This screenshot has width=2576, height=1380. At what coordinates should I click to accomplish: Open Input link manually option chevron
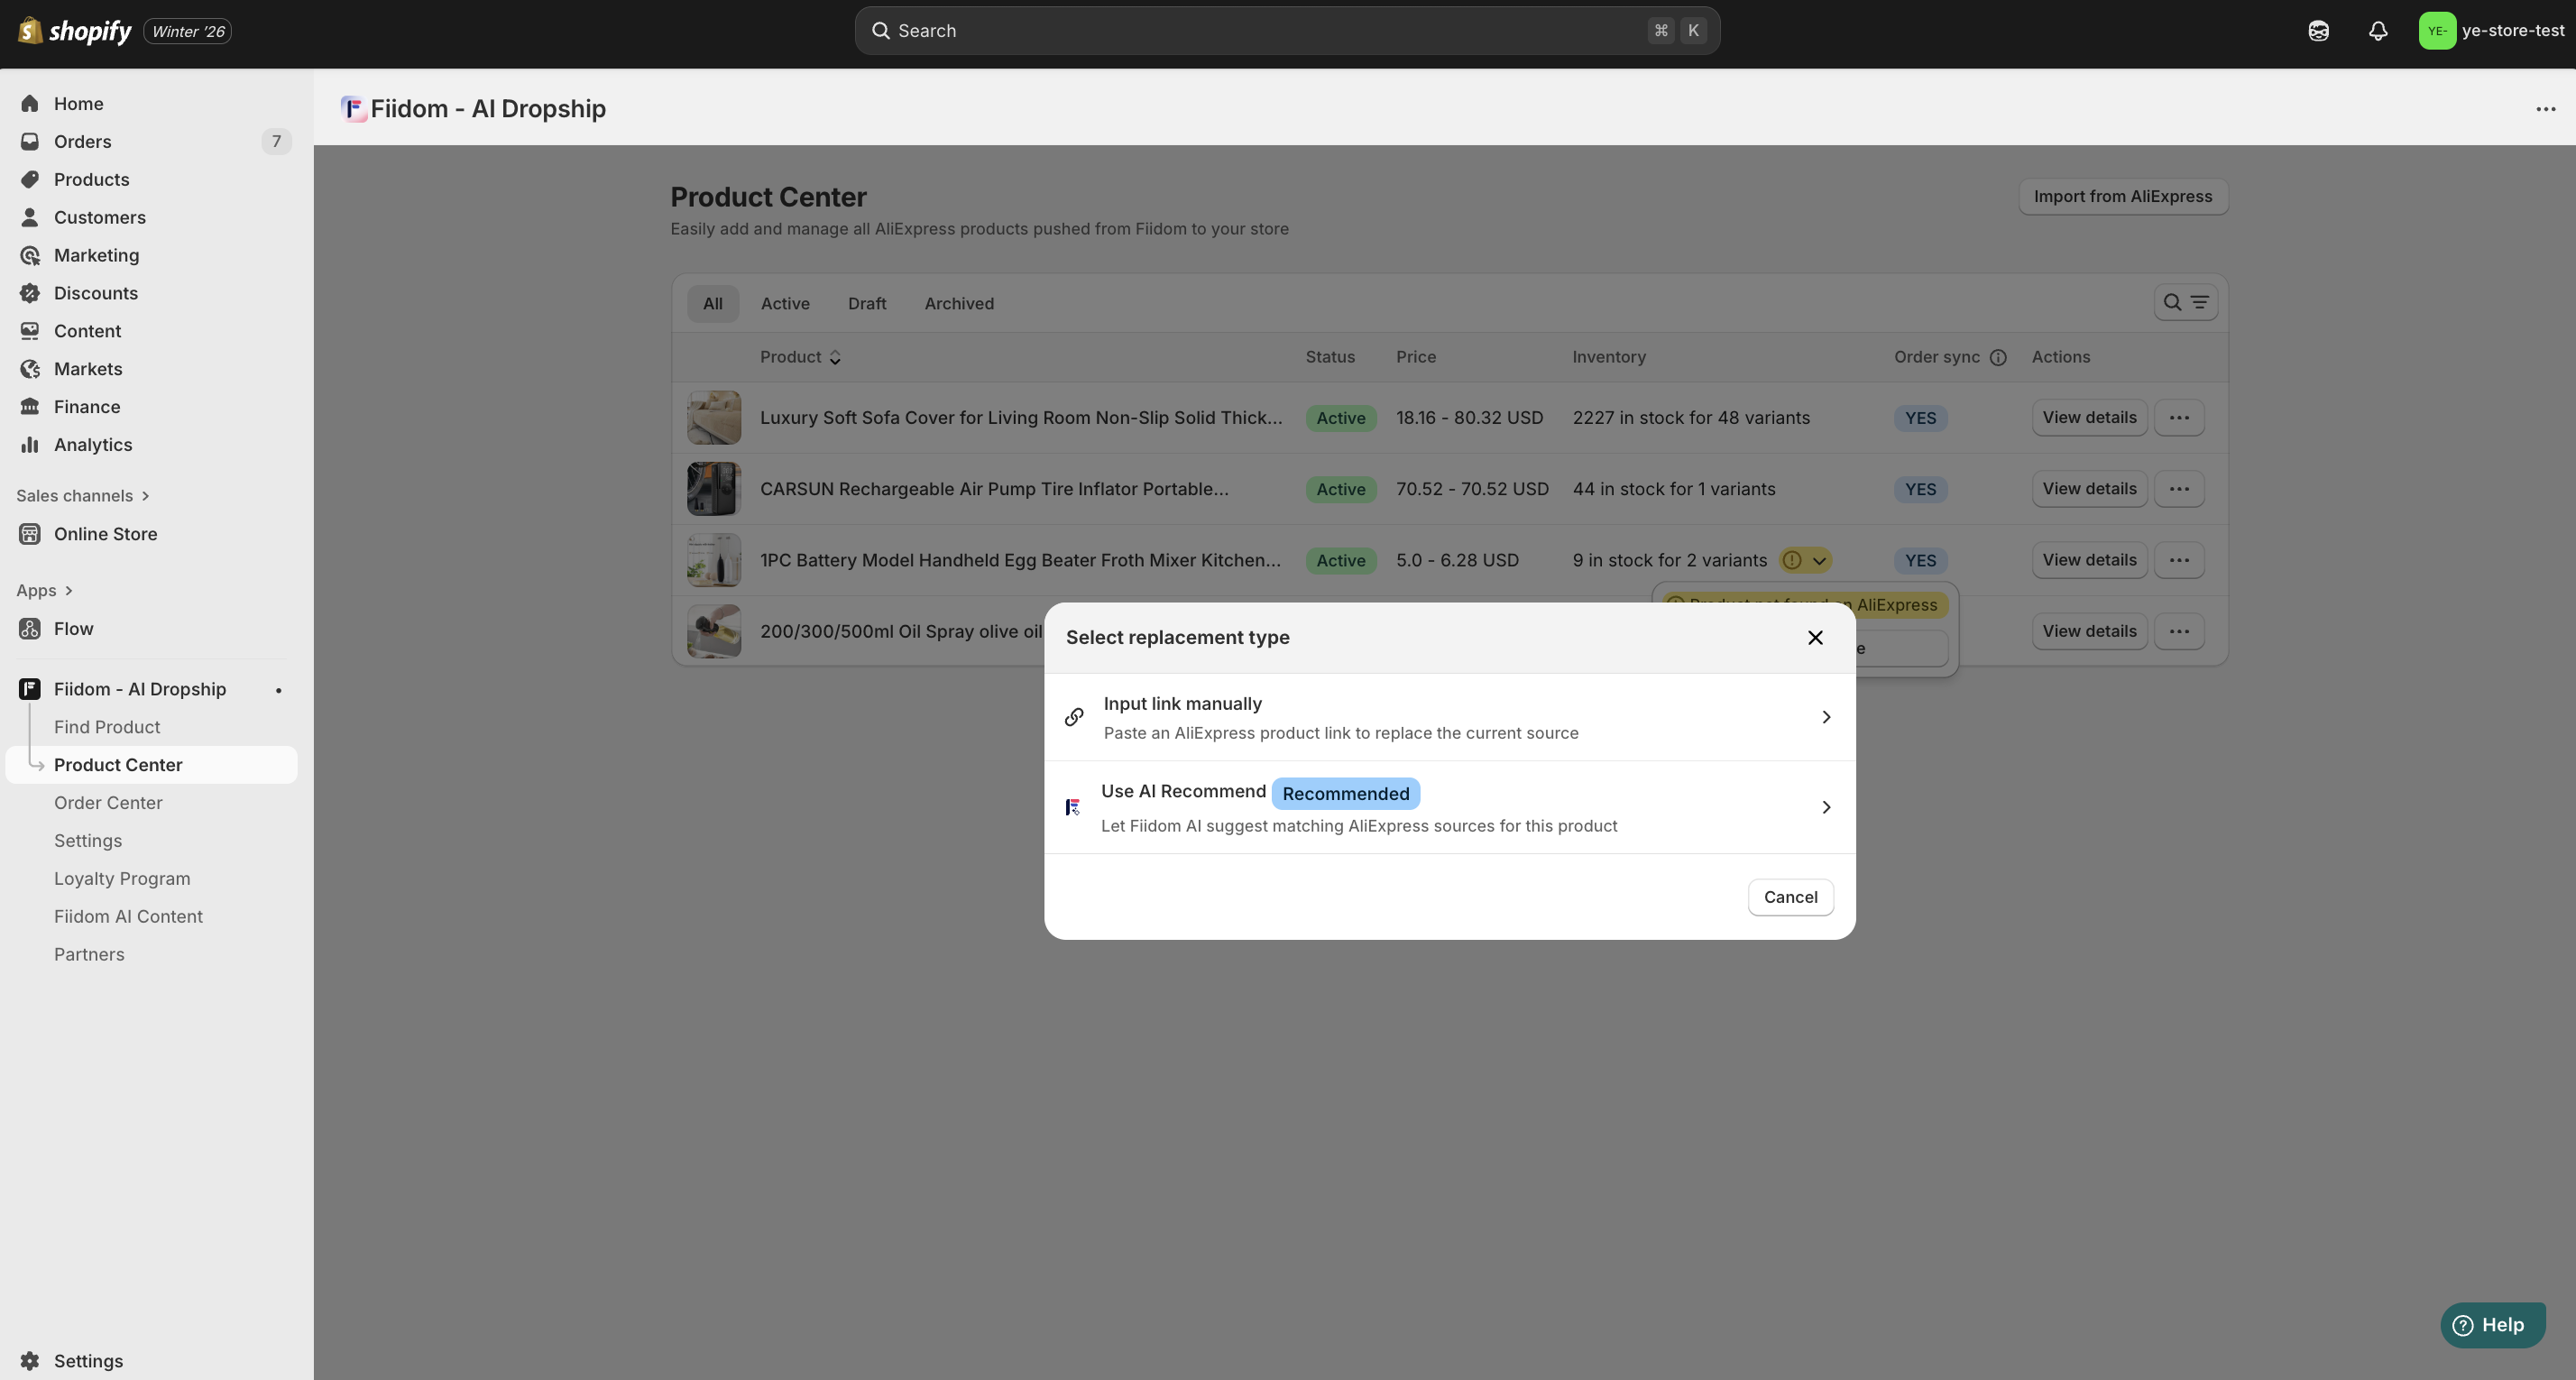coord(1825,717)
